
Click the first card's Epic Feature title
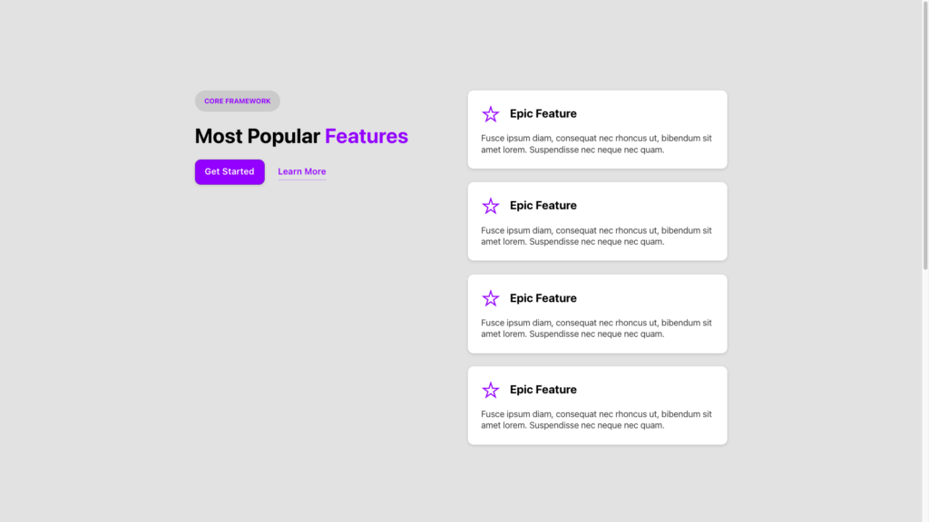[x=543, y=114]
